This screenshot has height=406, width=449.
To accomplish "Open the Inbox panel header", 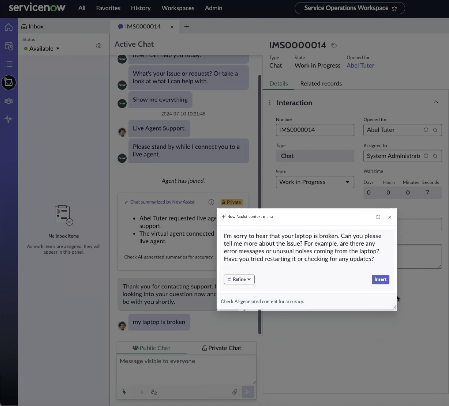I will pyautogui.click(x=33, y=27).
